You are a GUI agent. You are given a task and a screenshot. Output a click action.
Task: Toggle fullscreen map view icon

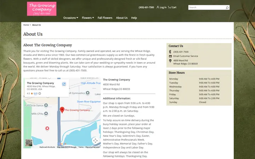tap(95, 141)
